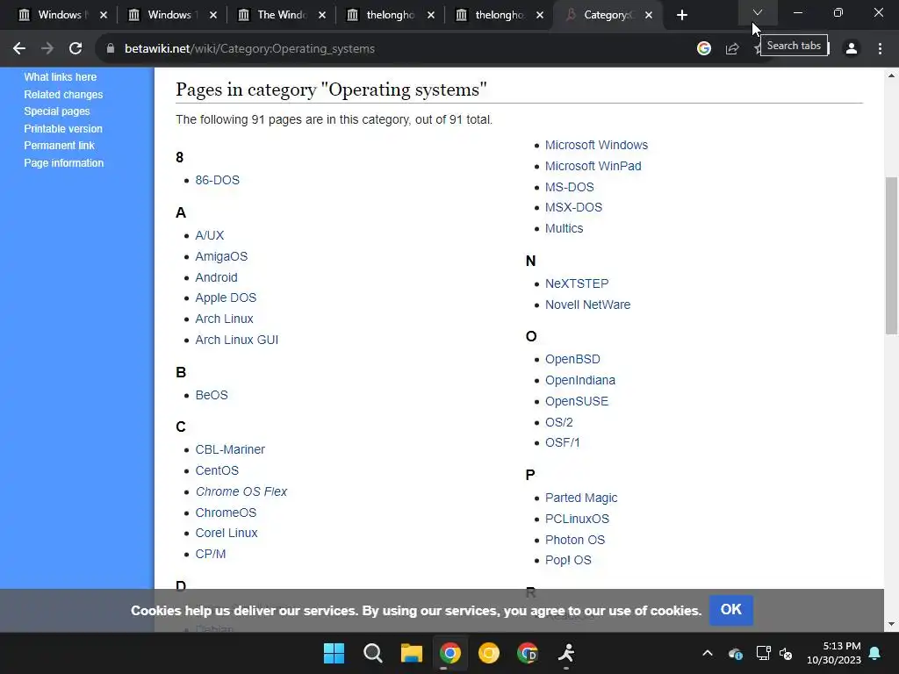The image size is (899, 674).
Task: Open the CBL-Mariner page
Action: pos(230,449)
